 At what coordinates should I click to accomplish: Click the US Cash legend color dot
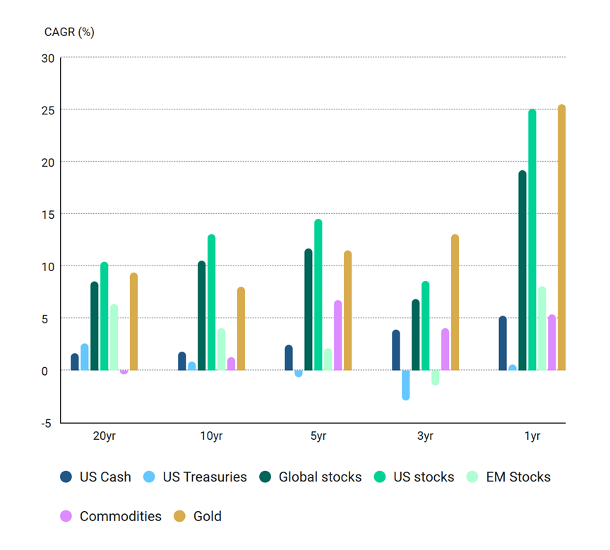[x=66, y=477]
